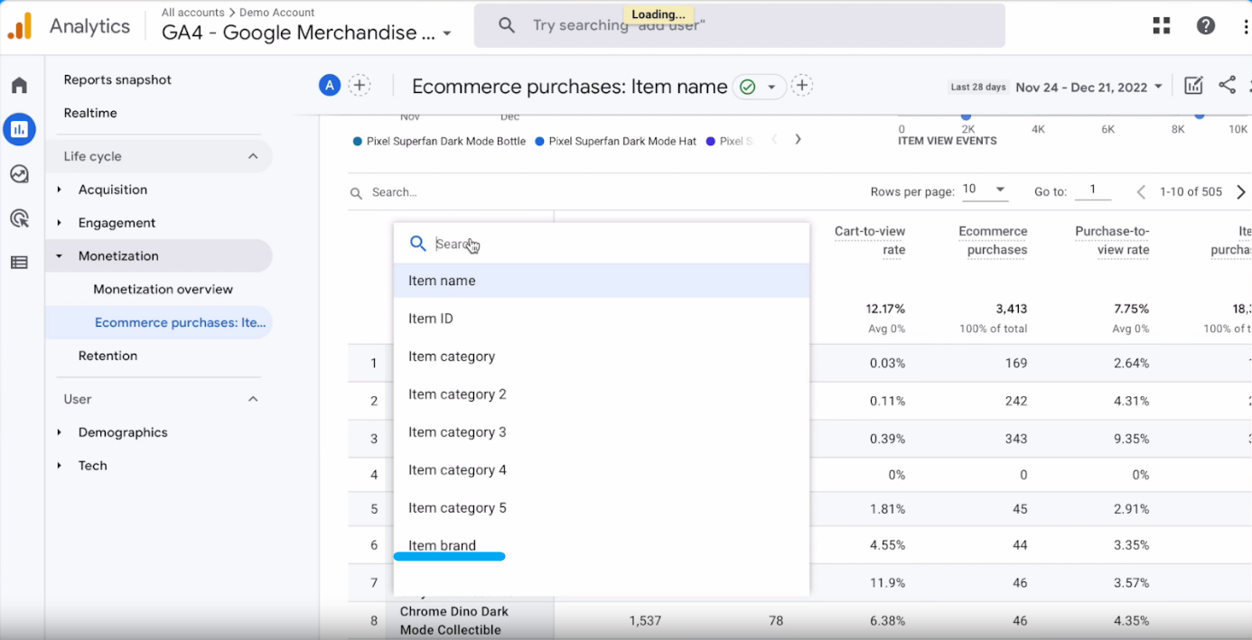Sort by Ecommerce purchases column
Viewport: 1252px width, 640px height.
pos(993,241)
